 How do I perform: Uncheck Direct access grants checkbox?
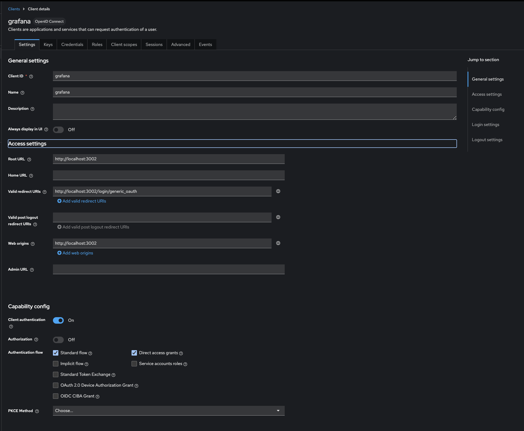[134, 353]
